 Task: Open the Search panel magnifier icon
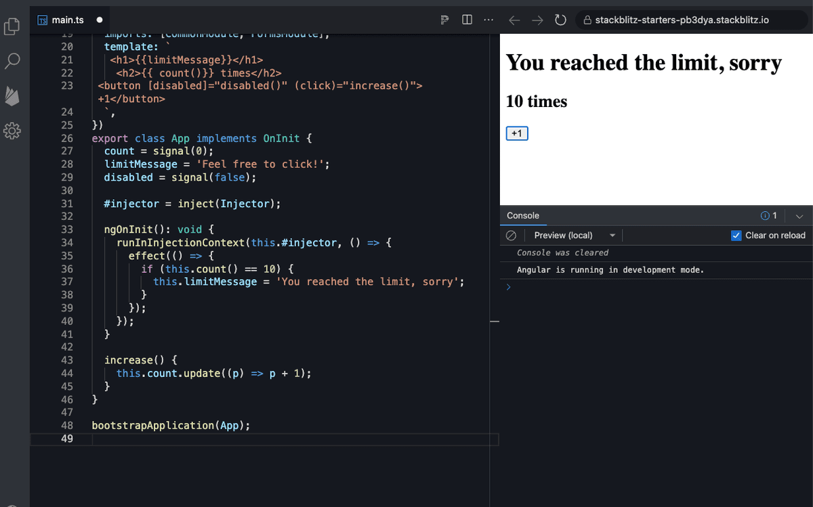click(13, 62)
